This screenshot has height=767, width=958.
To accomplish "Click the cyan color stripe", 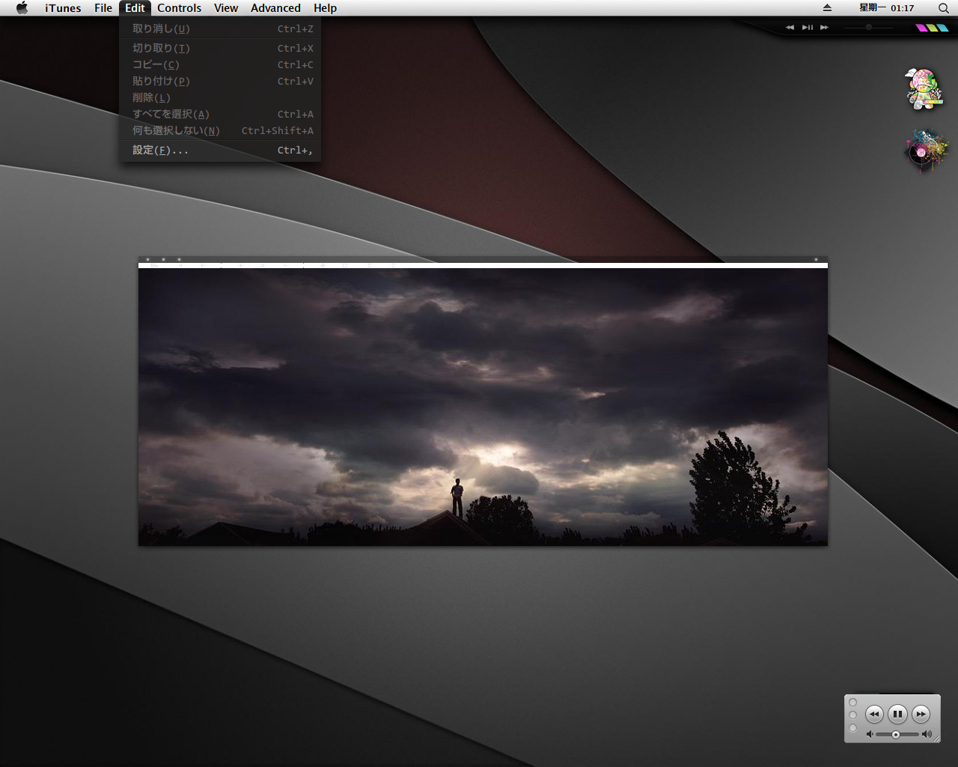I will 942,28.
